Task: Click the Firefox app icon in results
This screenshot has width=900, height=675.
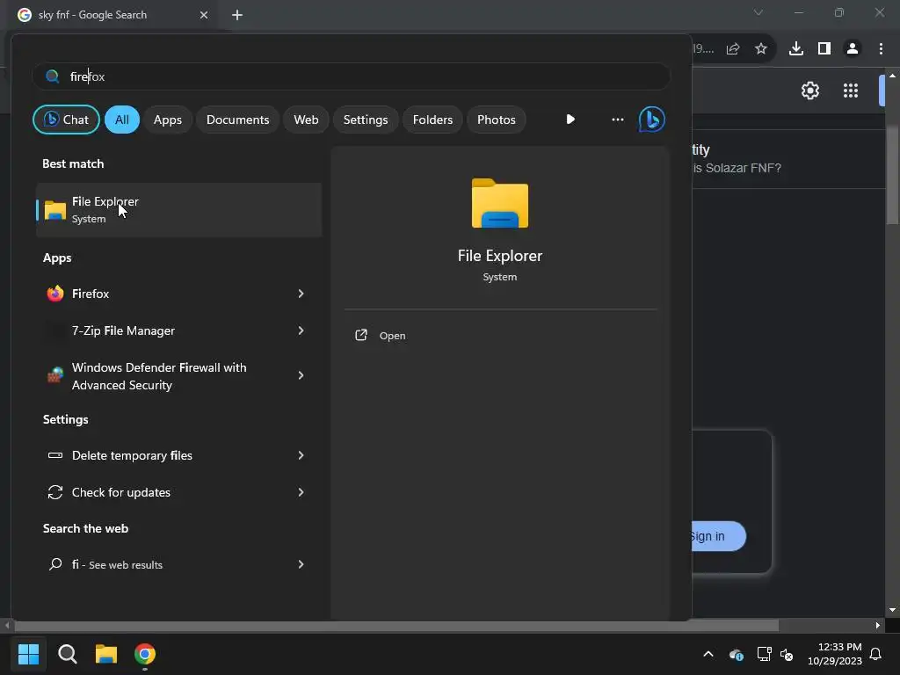Action: [55, 294]
